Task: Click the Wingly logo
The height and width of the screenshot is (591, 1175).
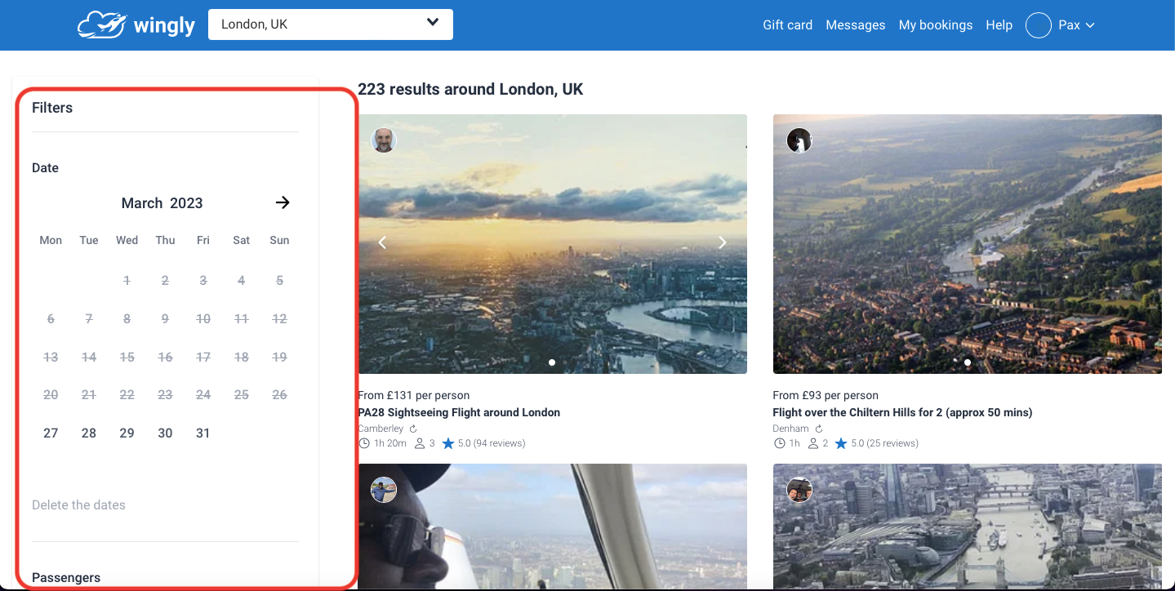Action: click(x=136, y=24)
